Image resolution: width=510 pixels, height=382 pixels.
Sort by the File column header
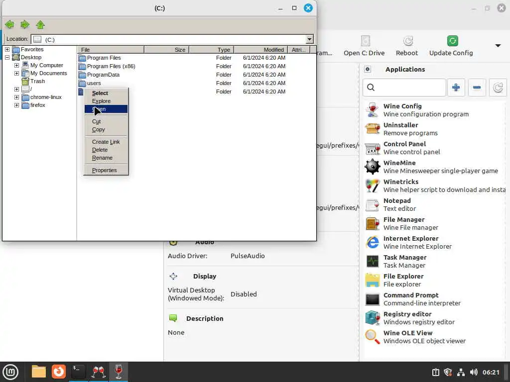pyautogui.click(x=111, y=50)
